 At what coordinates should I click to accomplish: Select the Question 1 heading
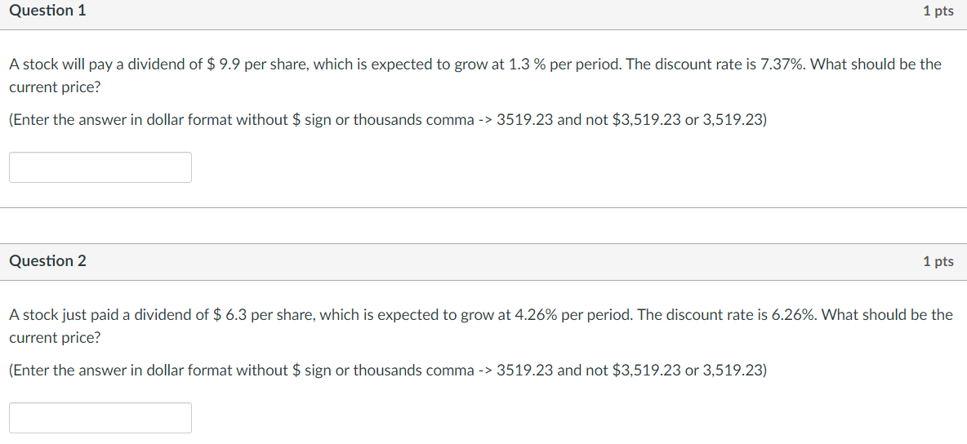[x=47, y=11]
